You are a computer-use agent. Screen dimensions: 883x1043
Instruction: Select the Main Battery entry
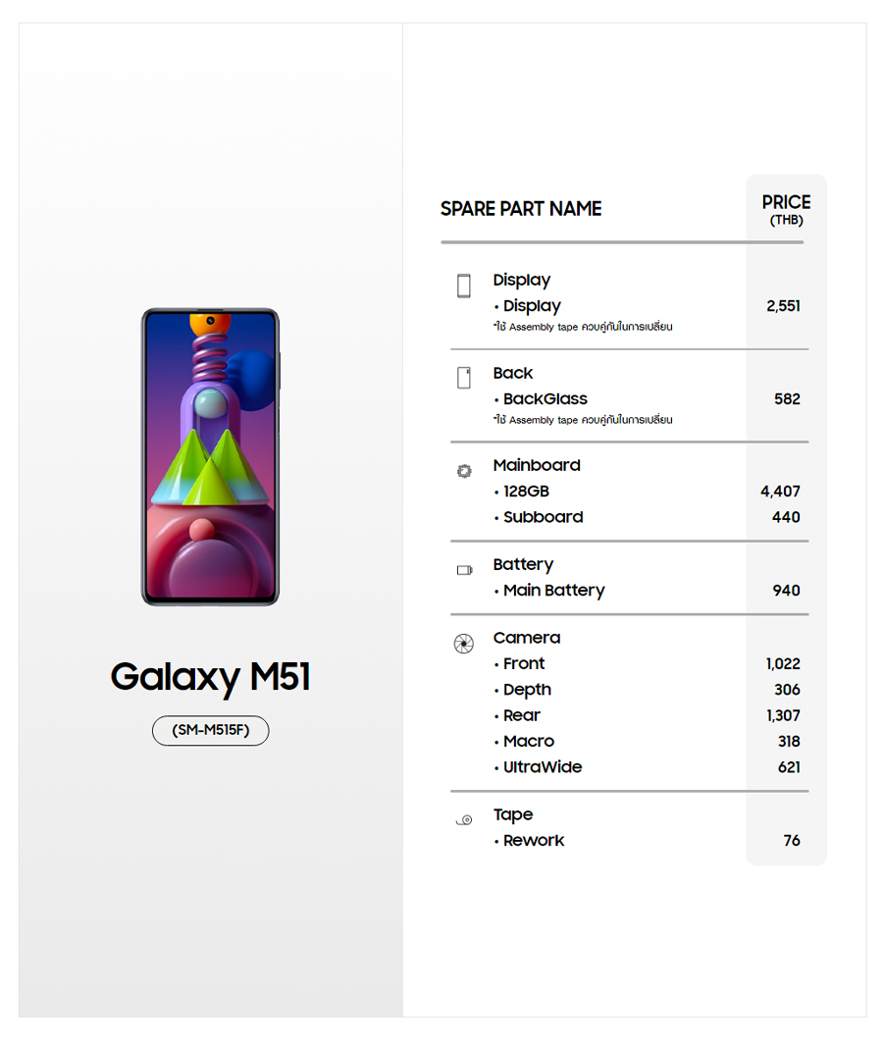click(x=553, y=591)
